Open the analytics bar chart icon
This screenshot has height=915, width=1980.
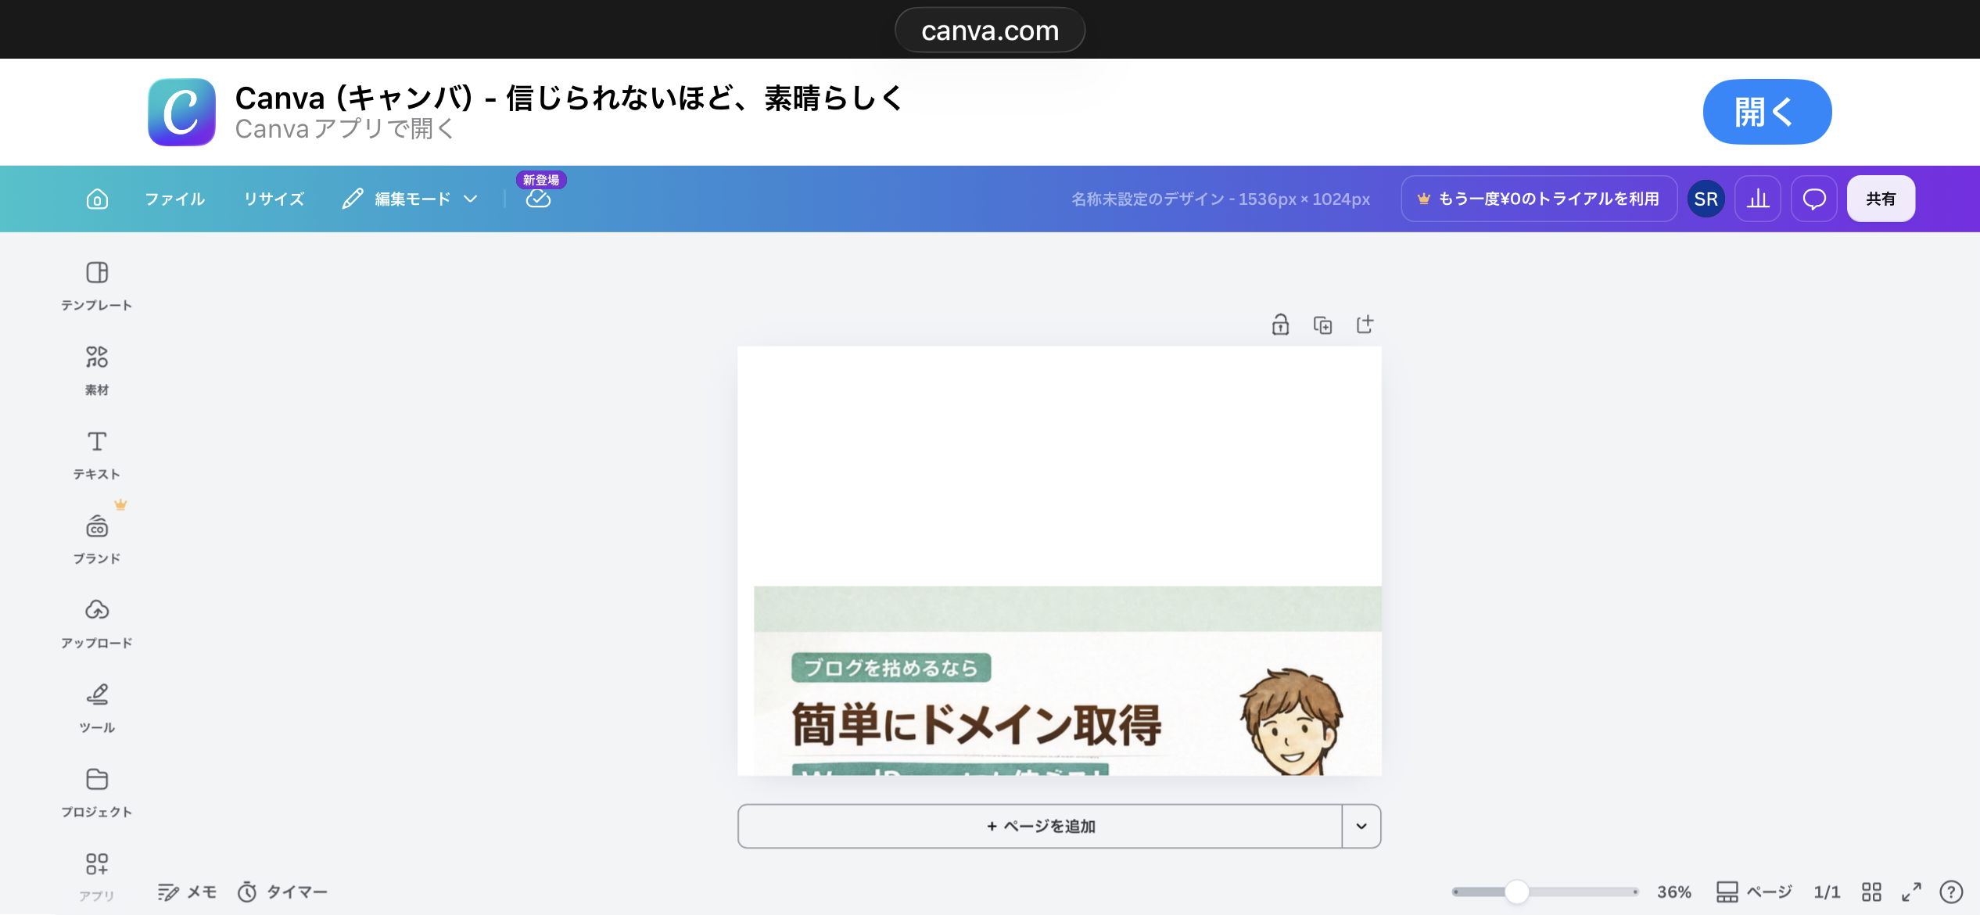point(1758,199)
